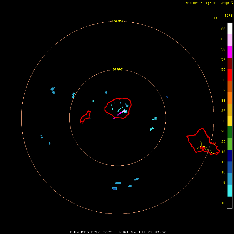Click the legend value 38
Image resolution: width=234 pixels, height=234 pixels.
(223, 100)
